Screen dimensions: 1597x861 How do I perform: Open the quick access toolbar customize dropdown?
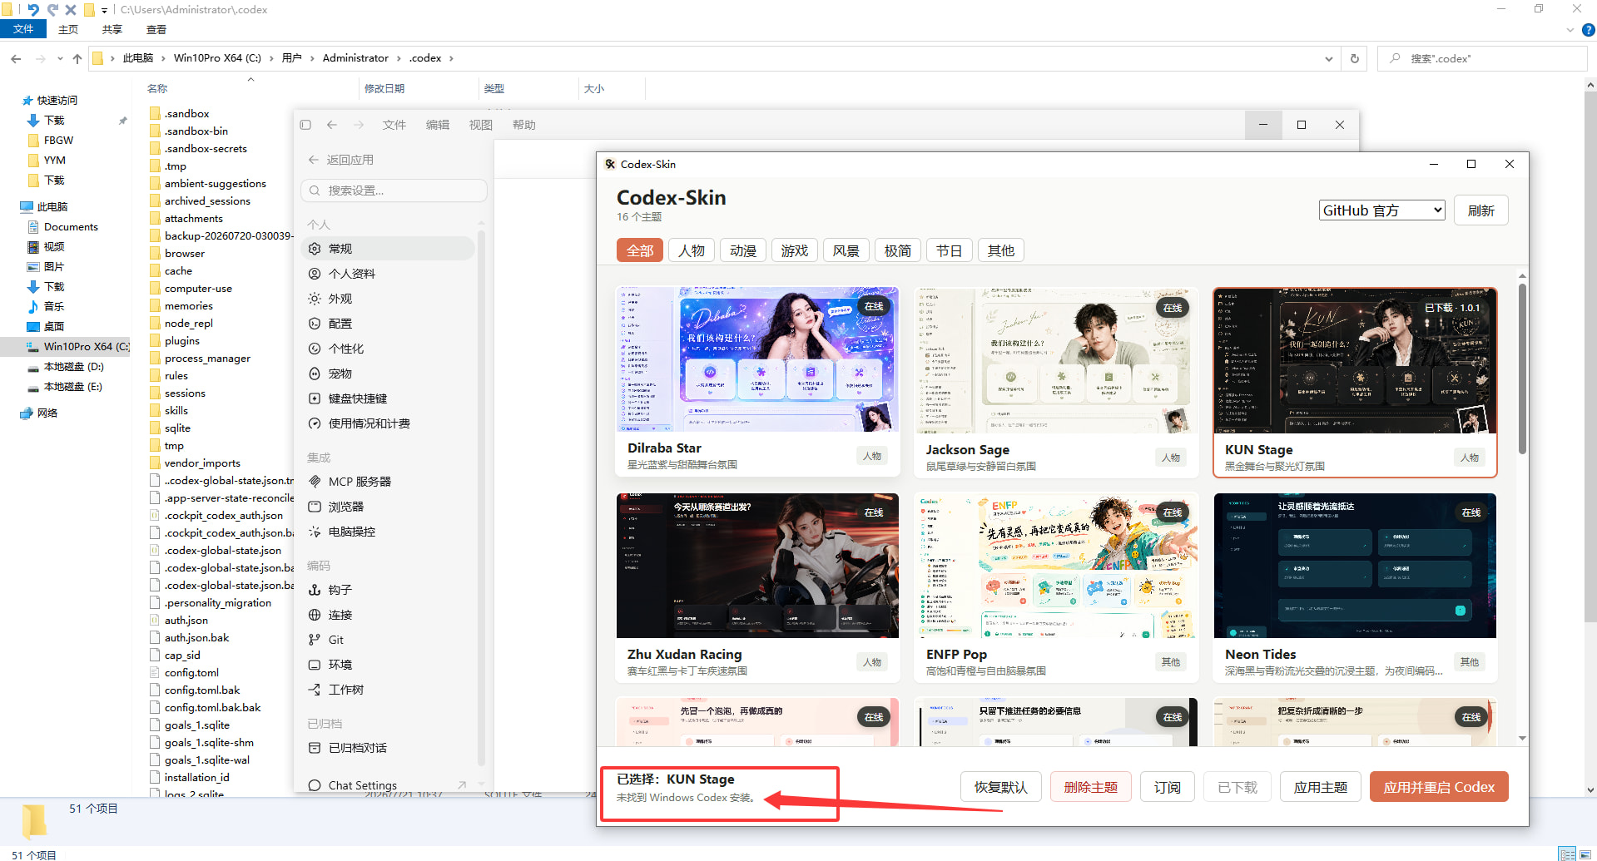tap(104, 10)
